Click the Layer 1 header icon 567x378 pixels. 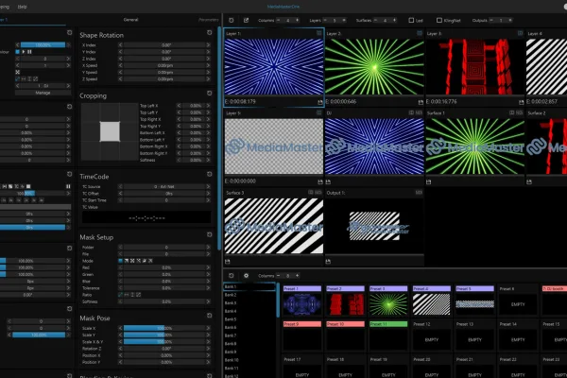point(319,33)
